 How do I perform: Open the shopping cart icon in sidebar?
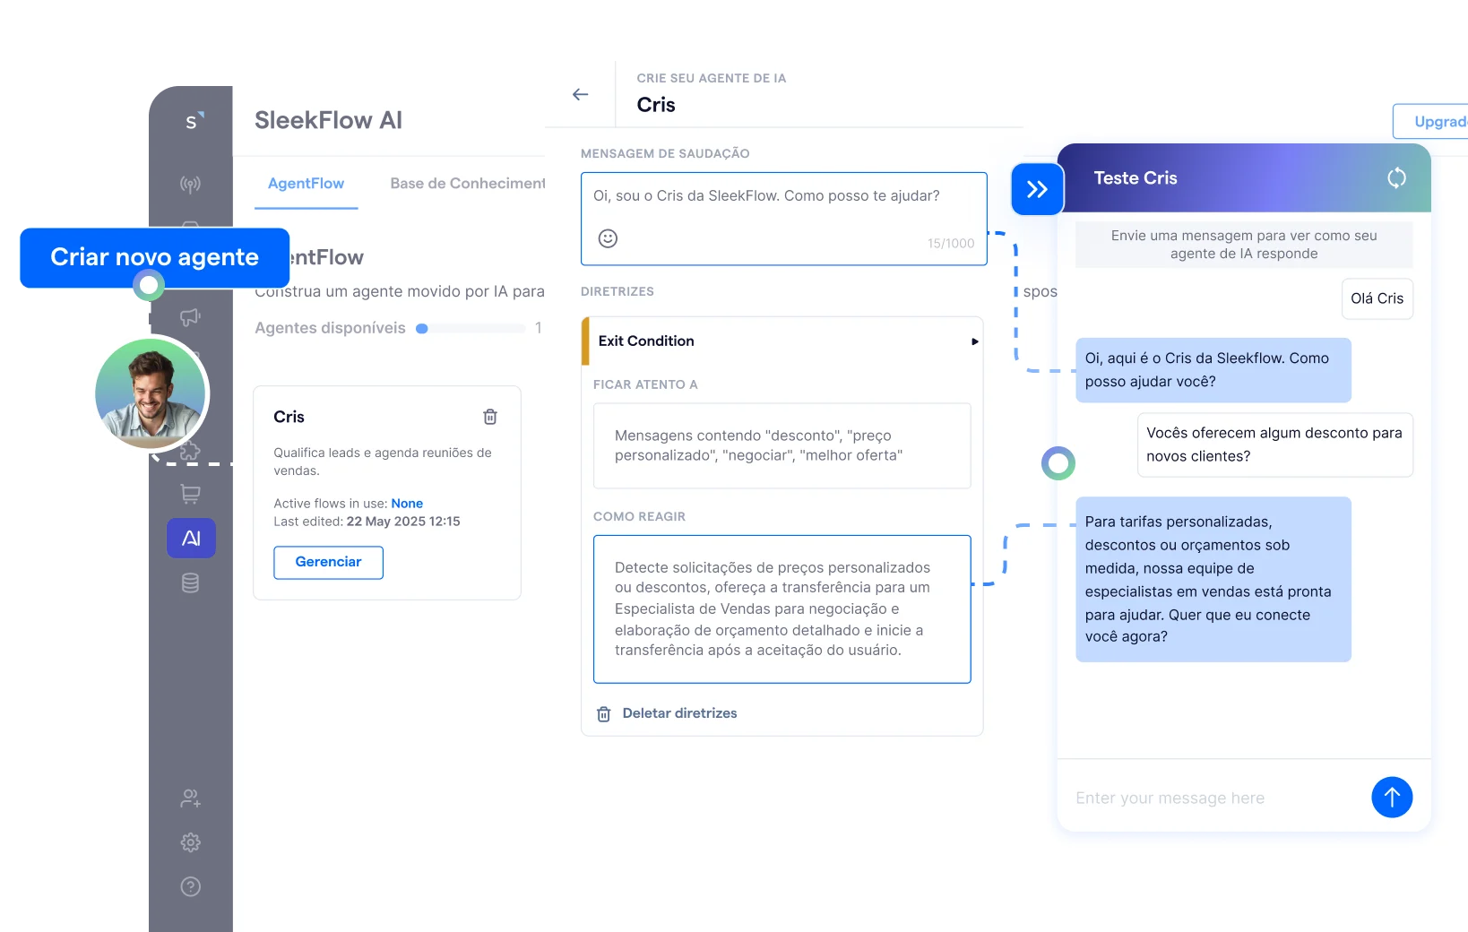point(190,494)
